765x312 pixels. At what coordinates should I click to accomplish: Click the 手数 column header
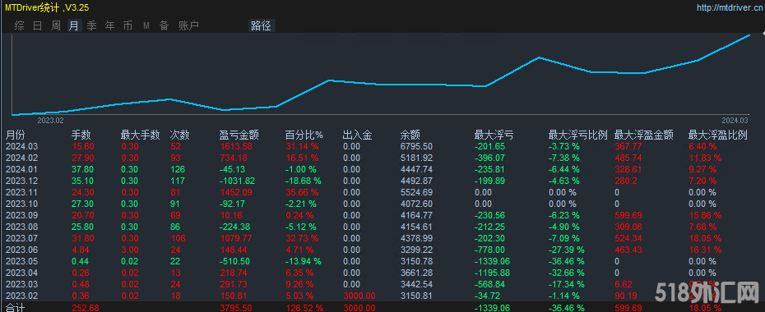pos(81,135)
